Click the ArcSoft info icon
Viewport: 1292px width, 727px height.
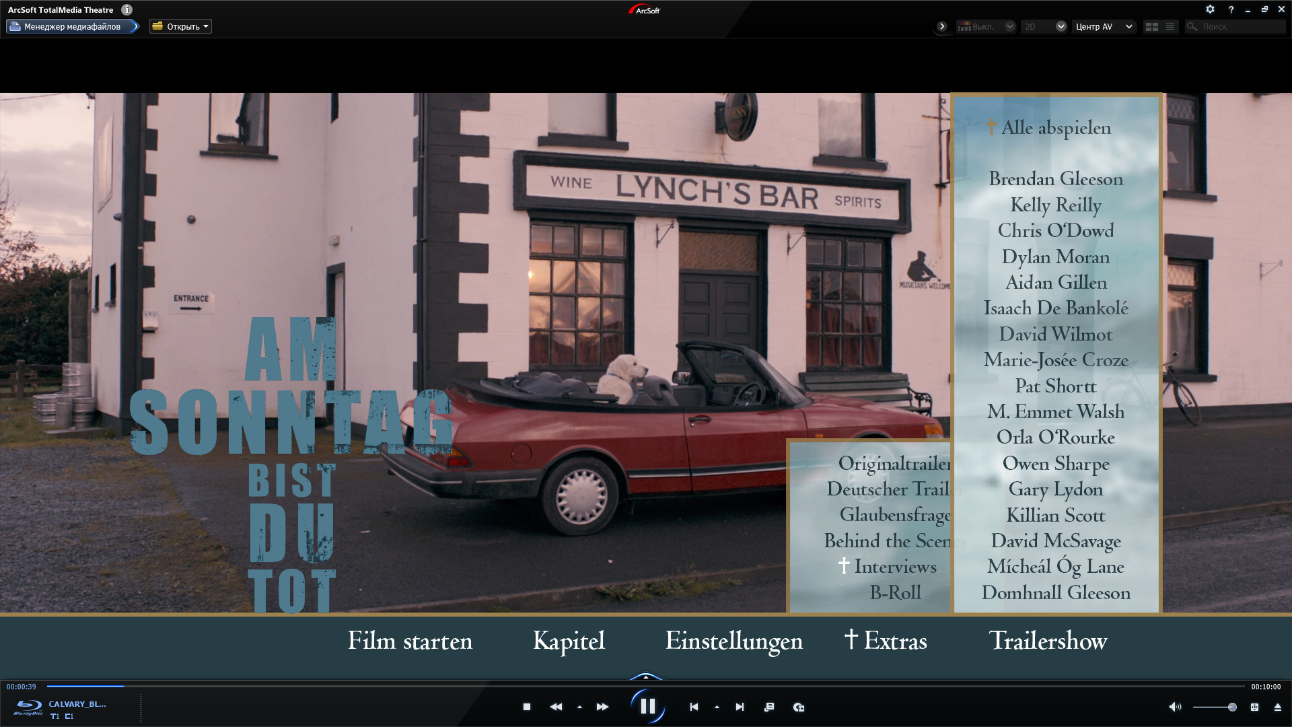point(127,9)
